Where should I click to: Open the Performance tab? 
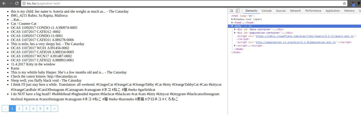[313, 11]
